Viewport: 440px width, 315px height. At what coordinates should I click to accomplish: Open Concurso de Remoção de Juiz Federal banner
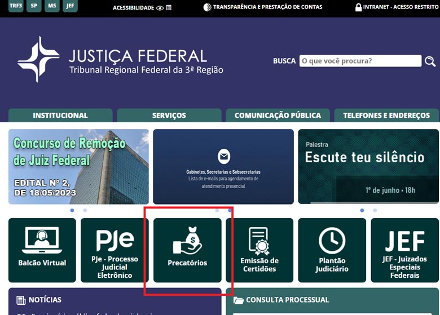pos(78,167)
